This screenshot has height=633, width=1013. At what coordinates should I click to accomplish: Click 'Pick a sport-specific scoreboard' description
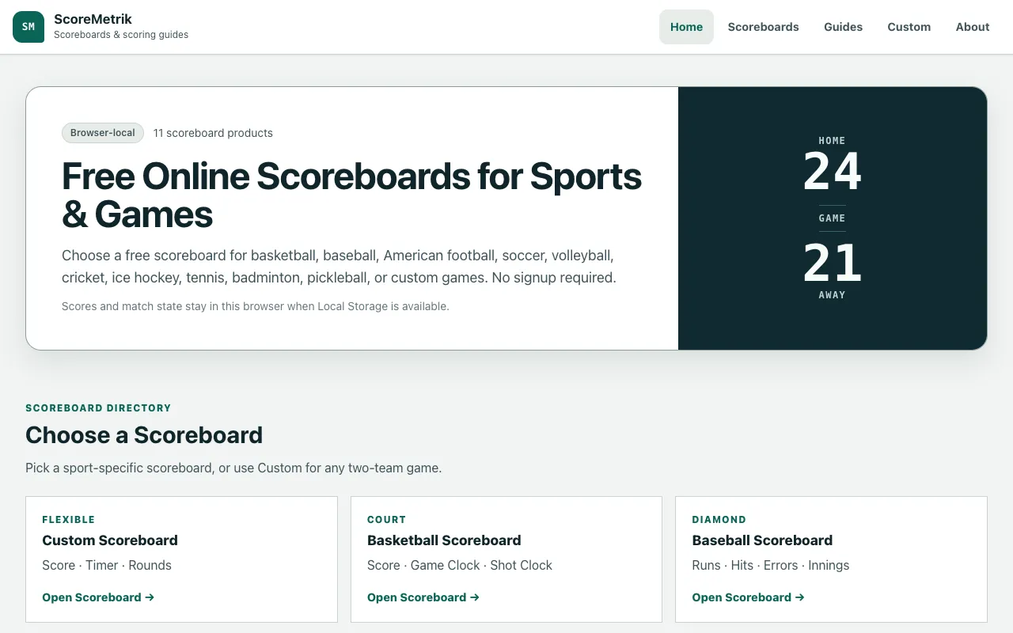[233, 468]
